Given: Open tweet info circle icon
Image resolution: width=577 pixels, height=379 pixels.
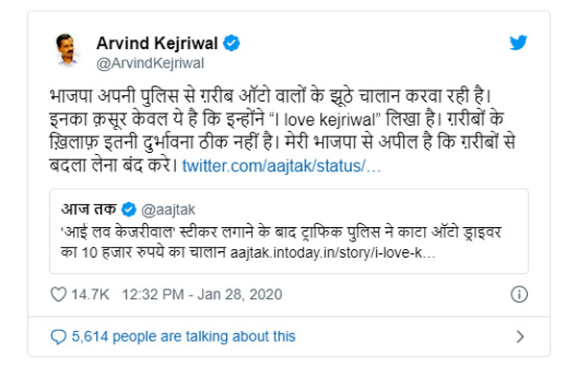Looking at the screenshot, I should (x=519, y=294).
